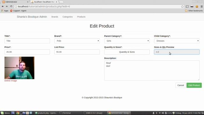Viewport: 204px width, 115px height.
Task: Focus the Description text area
Action: [152, 70]
